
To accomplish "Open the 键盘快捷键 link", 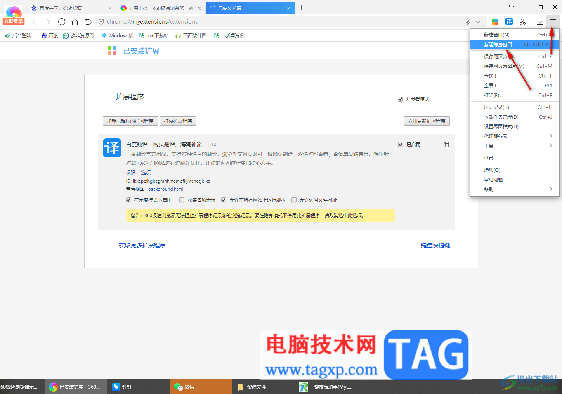I will click(435, 245).
